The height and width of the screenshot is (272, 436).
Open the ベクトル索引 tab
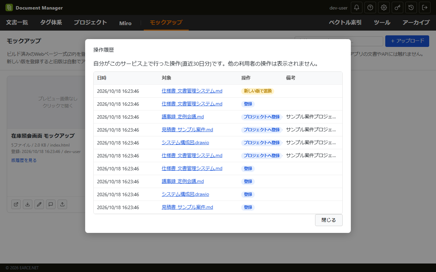point(345,23)
